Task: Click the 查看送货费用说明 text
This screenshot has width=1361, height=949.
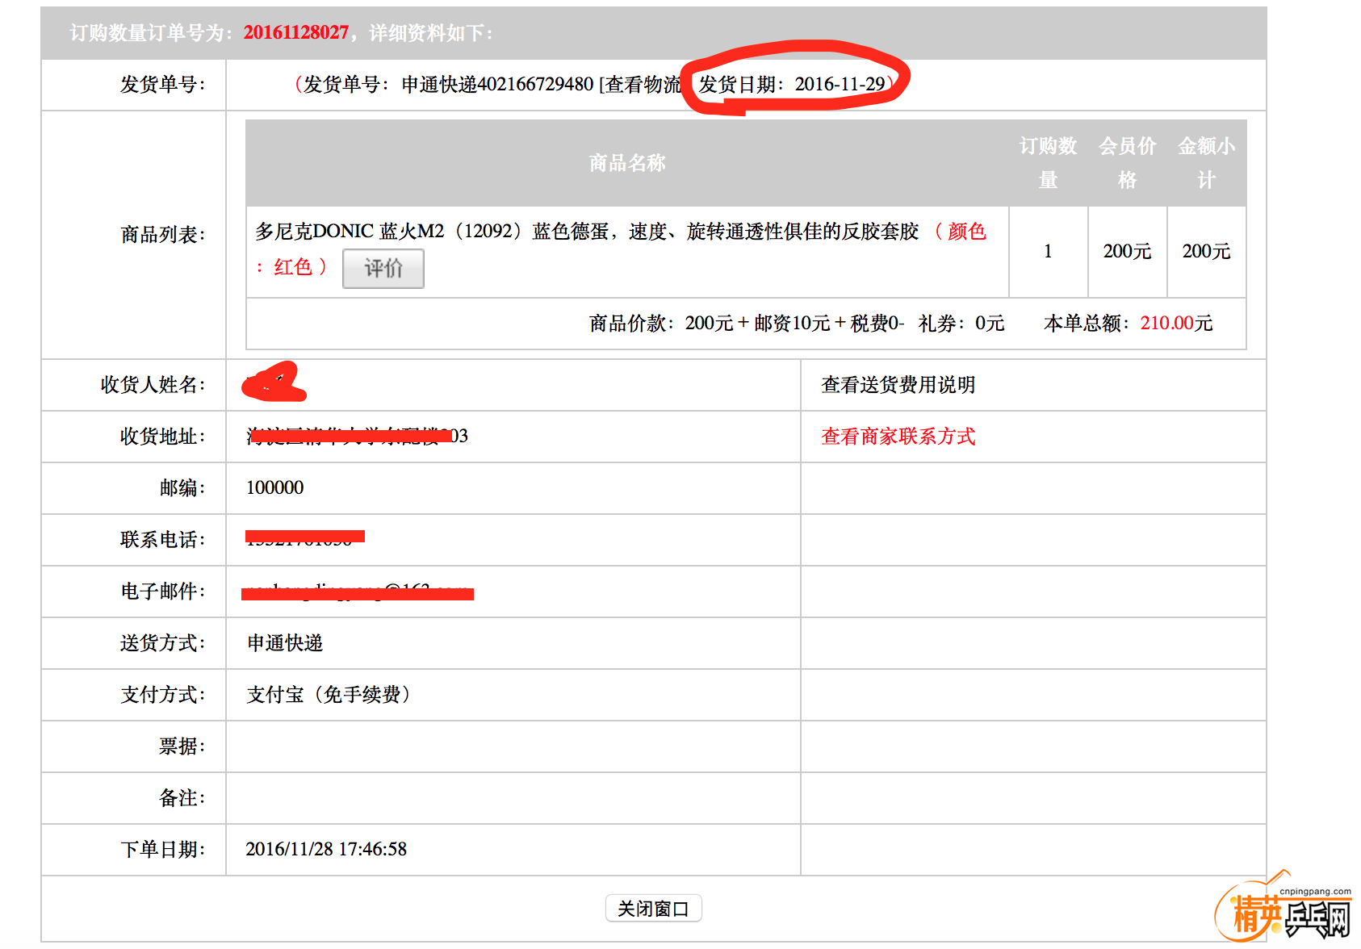Action: (x=898, y=385)
